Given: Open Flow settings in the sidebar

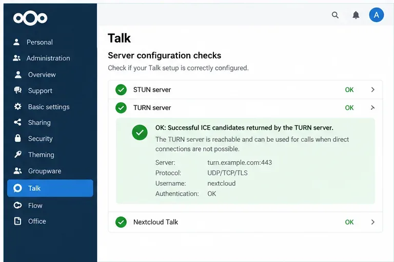Looking at the screenshot, I should [35, 206].
